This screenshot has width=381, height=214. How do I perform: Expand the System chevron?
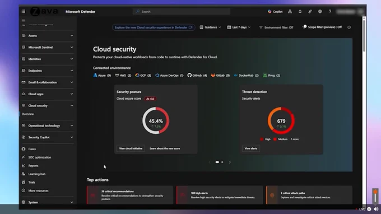pos(72,202)
